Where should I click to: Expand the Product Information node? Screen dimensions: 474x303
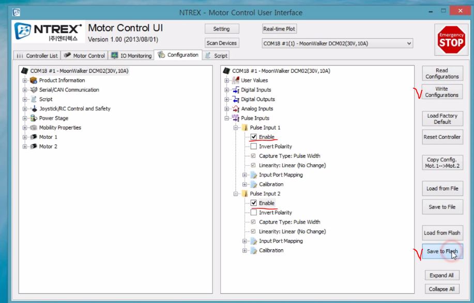pos(25,81)
